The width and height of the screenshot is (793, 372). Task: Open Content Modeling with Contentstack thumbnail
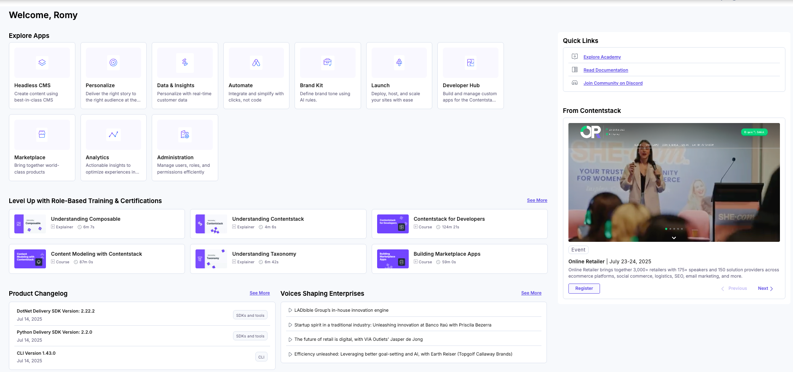[30, 259]
